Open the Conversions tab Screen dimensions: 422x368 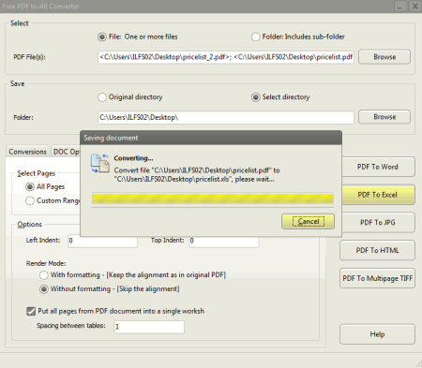click(x=27, y=152)
